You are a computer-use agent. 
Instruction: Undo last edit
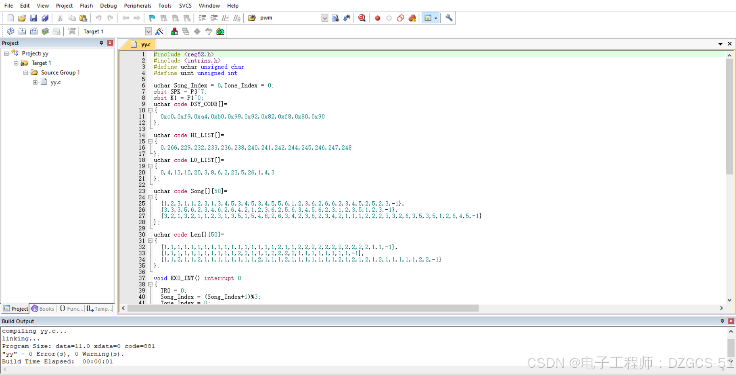click(x=99, y=18)
